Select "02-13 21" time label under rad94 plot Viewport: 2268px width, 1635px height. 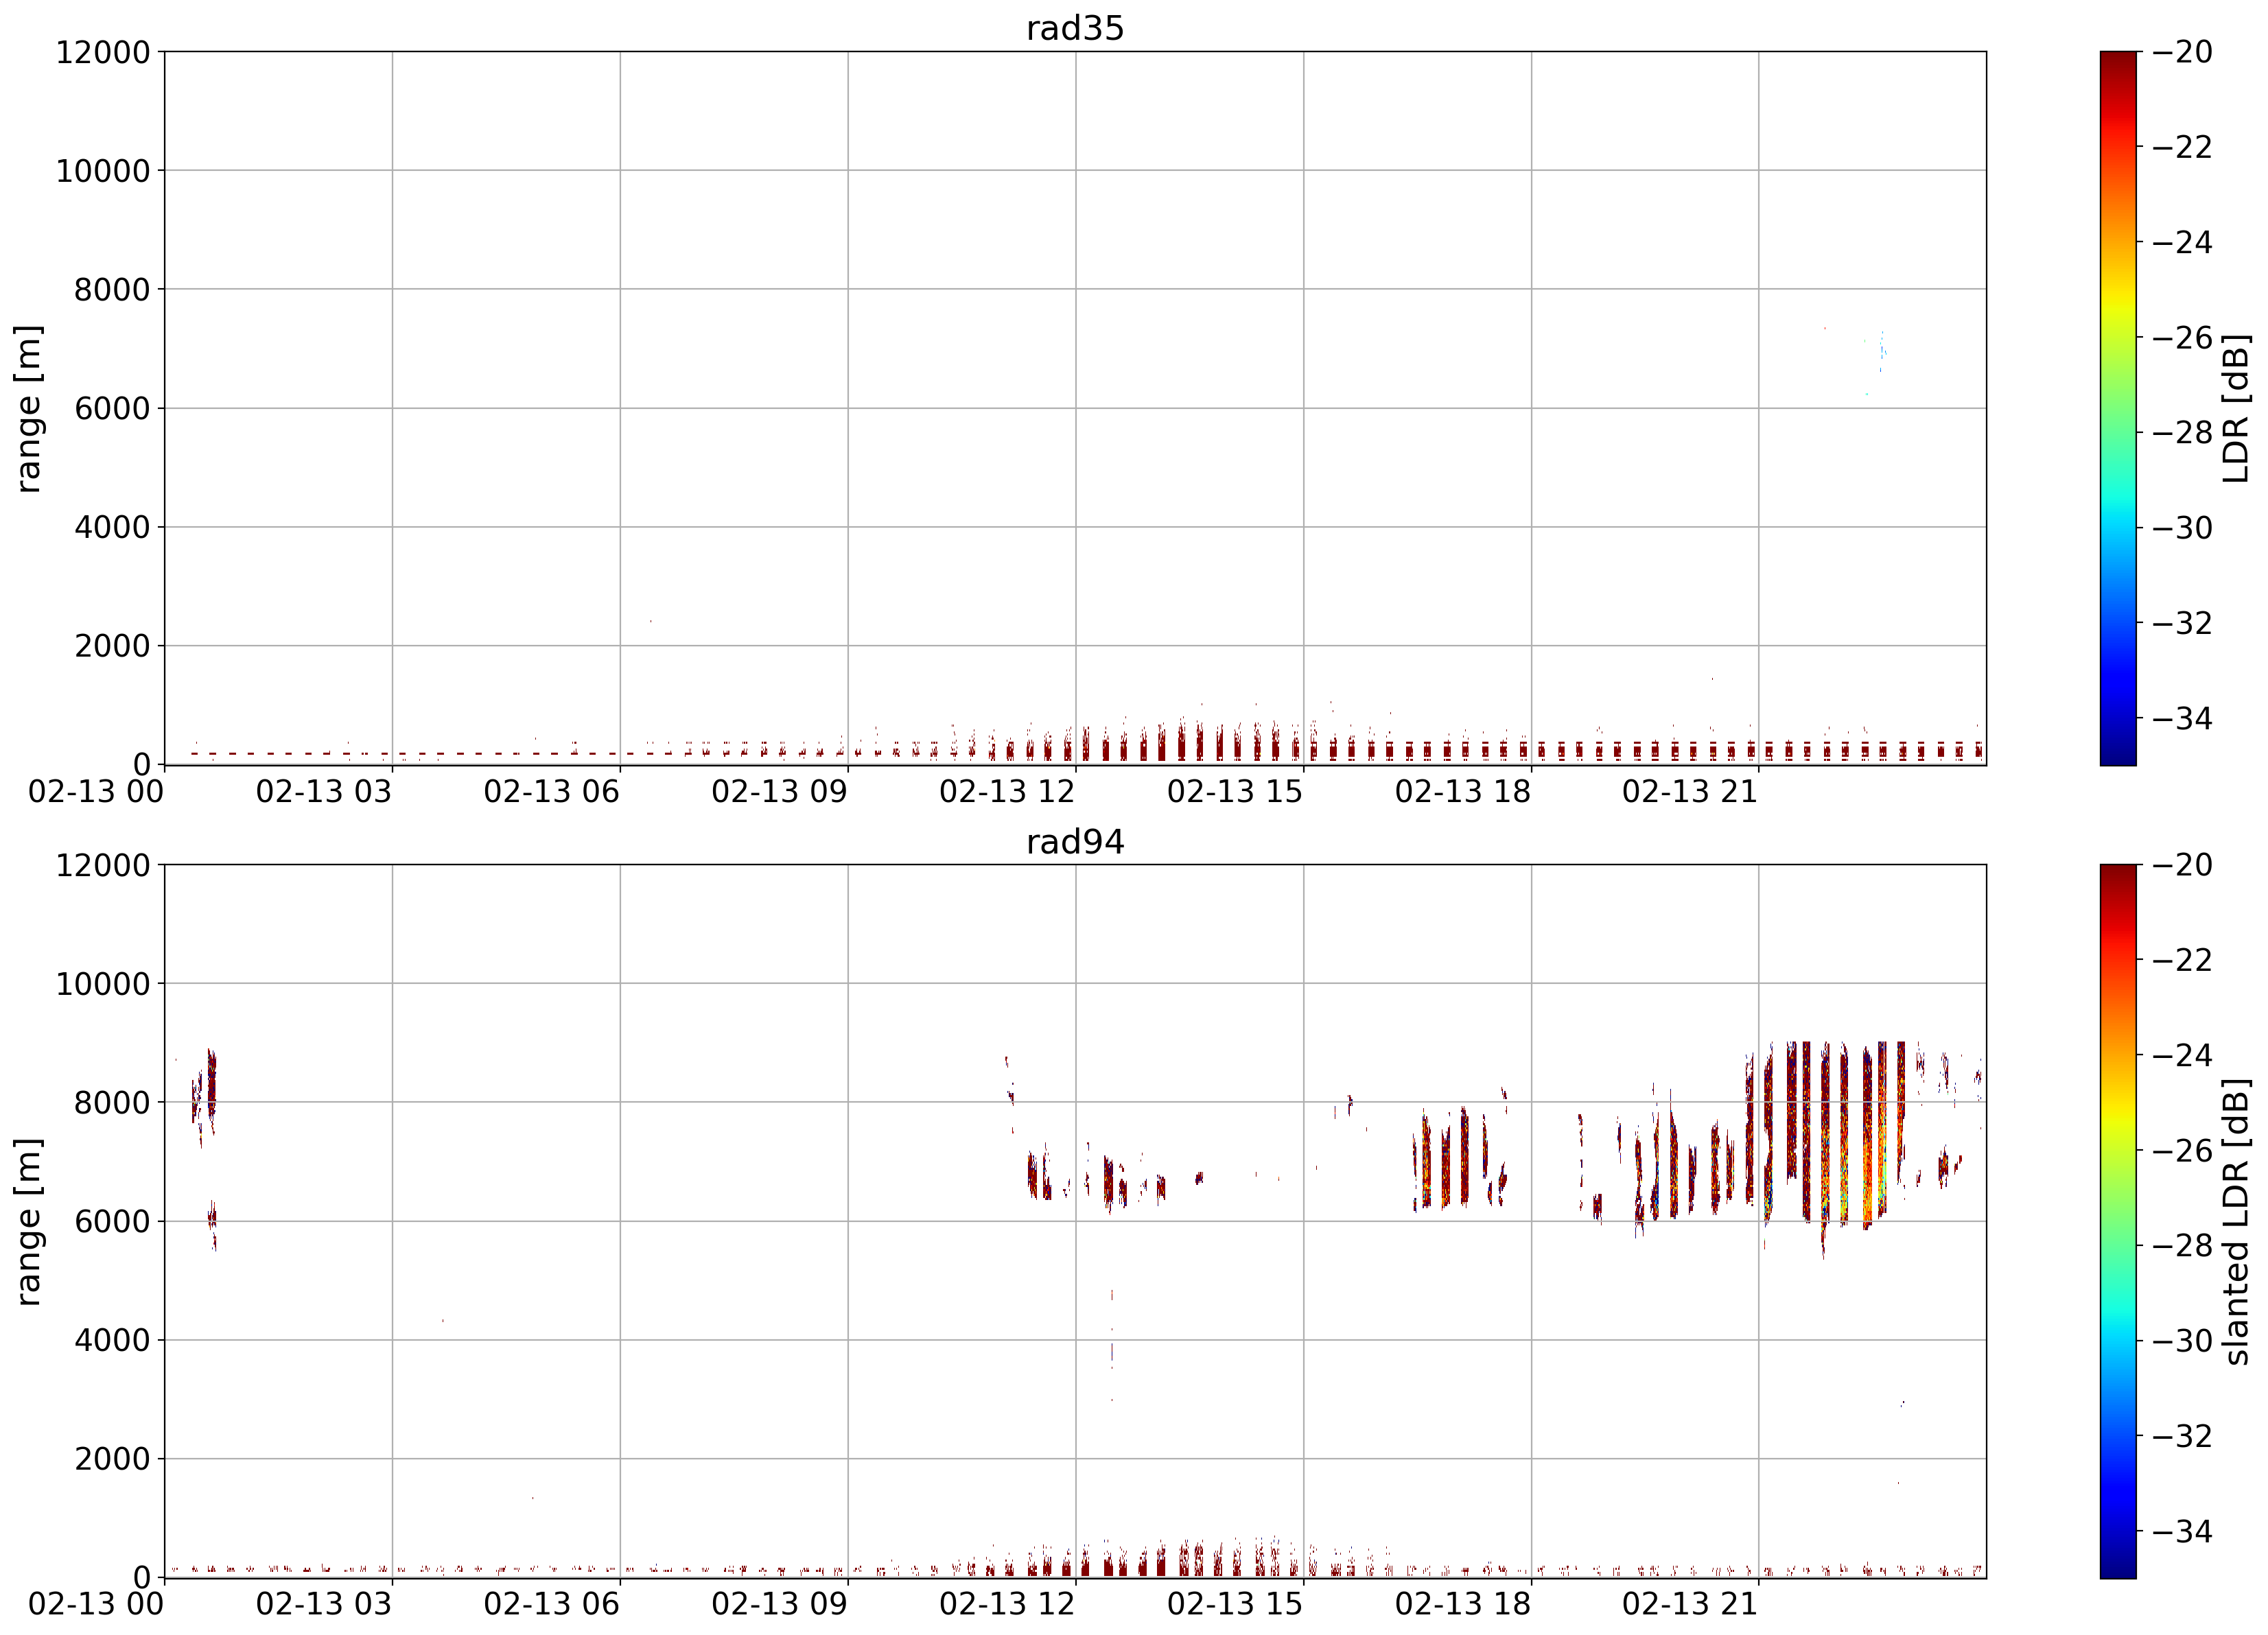[x=1691, y=1605]
